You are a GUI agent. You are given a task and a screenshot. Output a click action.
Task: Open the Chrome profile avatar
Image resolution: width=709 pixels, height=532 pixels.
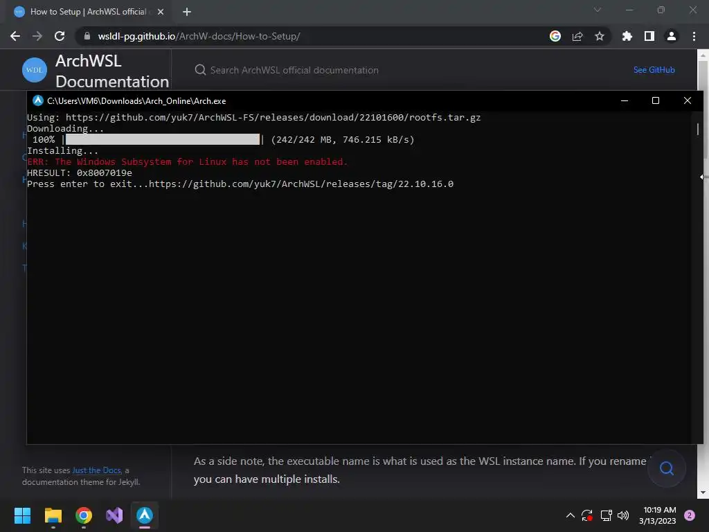672,36
